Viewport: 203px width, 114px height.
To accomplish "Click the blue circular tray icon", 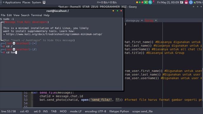I will pyautogui.click(x=191, y=2).
